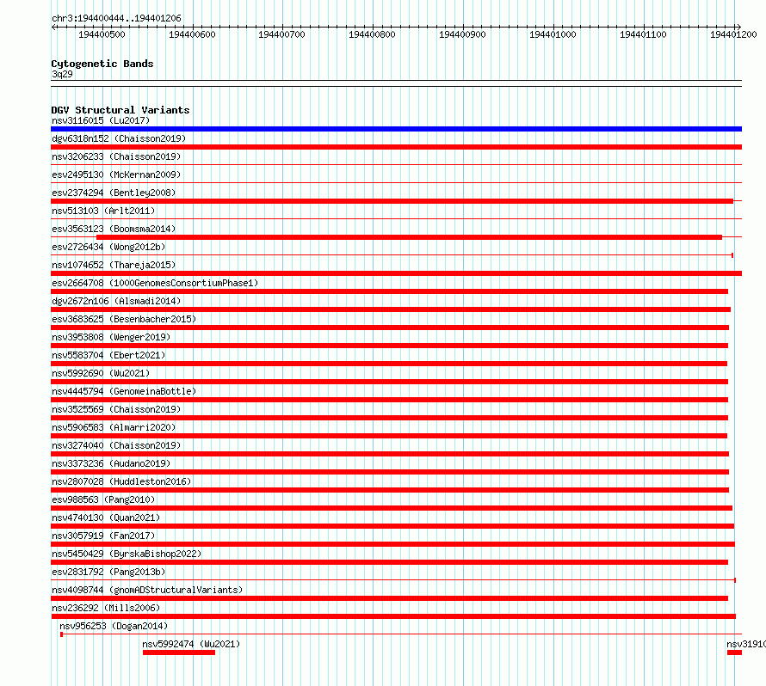Viewport: 766px width, 686px height.
Task: Click ruler position 194400700
Action: click(282, 34)
